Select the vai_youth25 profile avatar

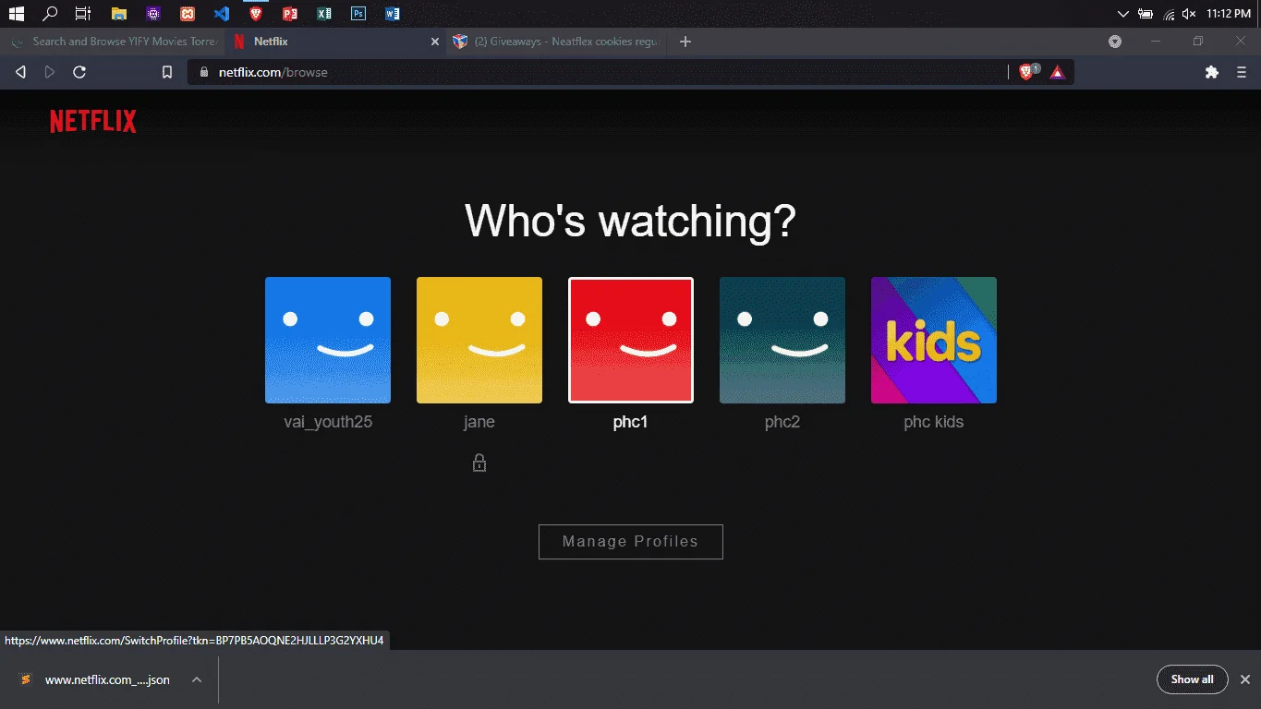click(328, 340)
